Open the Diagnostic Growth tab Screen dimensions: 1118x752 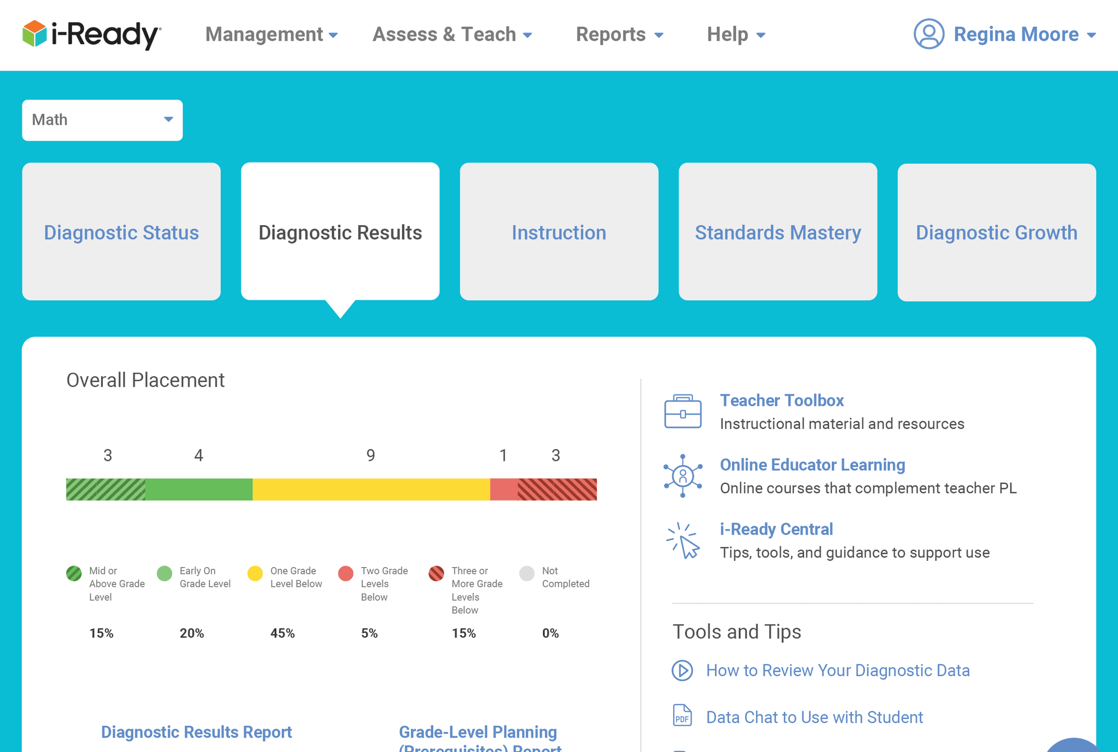997,232
